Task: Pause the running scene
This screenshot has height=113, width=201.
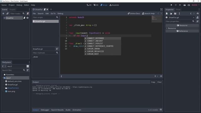Action: [176, 5]
